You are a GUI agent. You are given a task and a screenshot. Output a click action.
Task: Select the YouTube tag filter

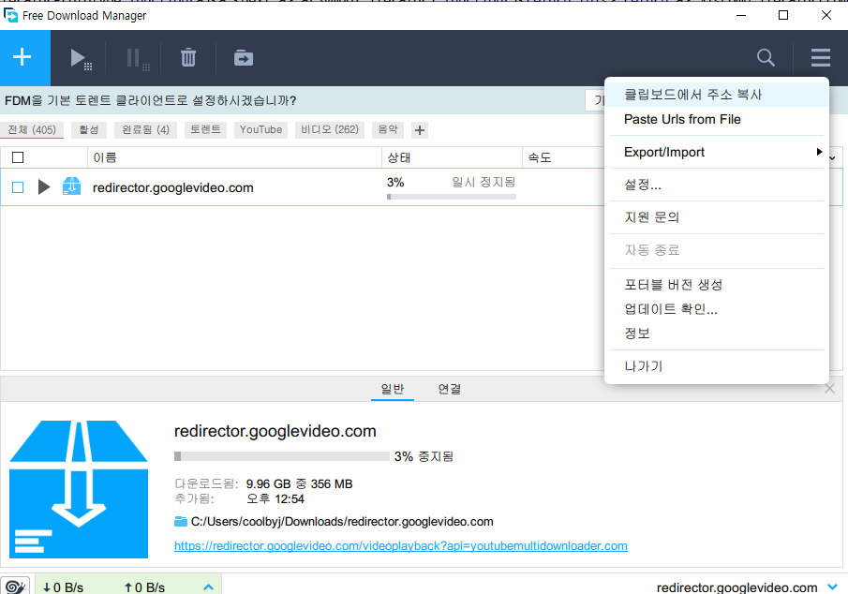260,130
